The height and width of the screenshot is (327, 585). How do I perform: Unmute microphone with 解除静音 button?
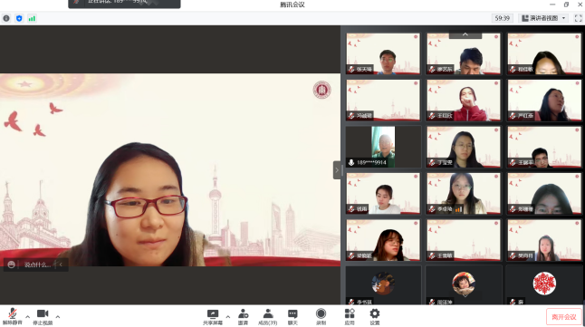click(13, 316)
